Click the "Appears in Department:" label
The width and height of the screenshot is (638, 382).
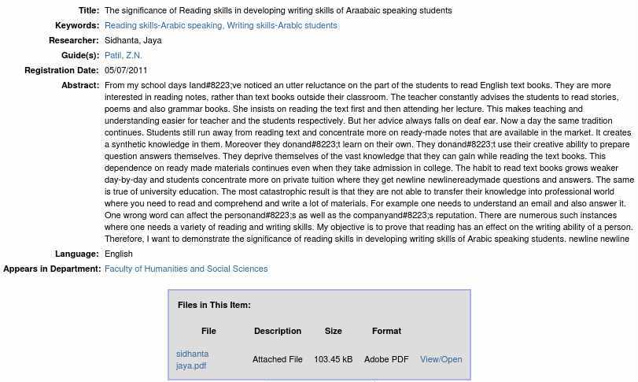[52, 269]
